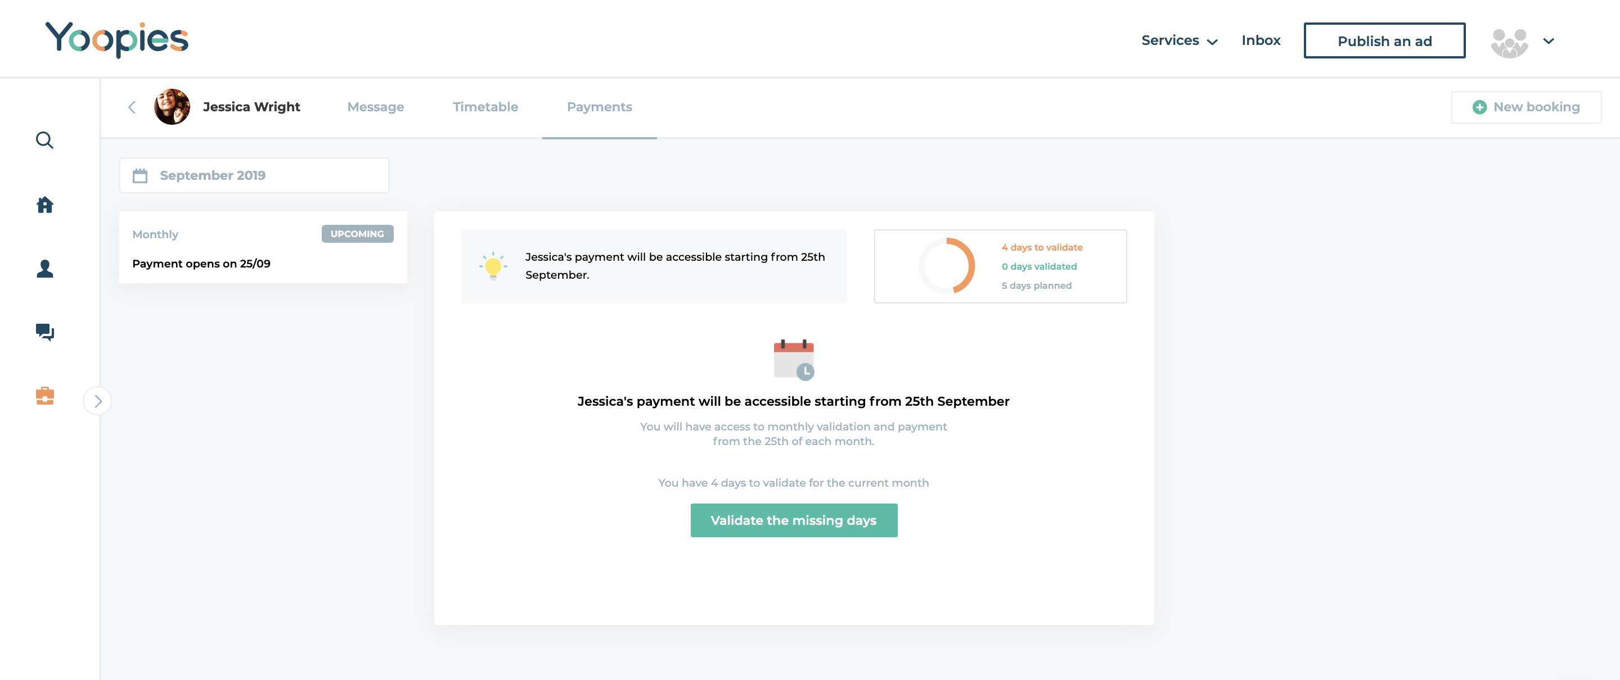This screenshot has width=1620, height=680.
Task: Click calendar icon in month field
Action: point(139,175)
